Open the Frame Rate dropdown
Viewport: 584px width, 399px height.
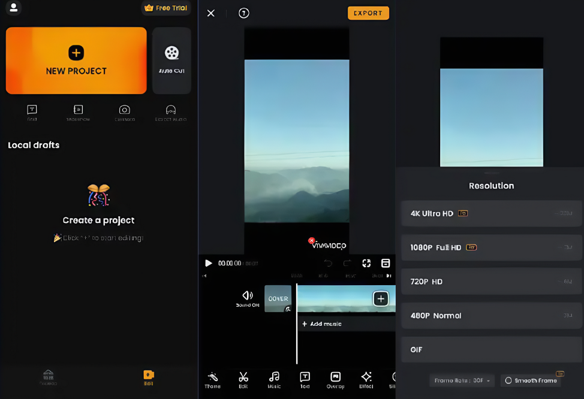pos(462,380)
